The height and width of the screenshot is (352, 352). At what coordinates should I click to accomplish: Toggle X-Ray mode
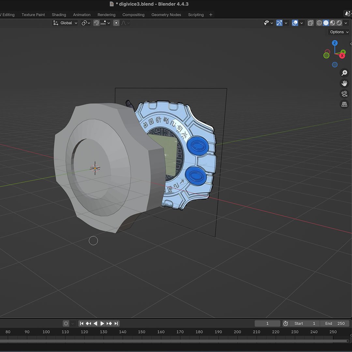click(311, 23)
